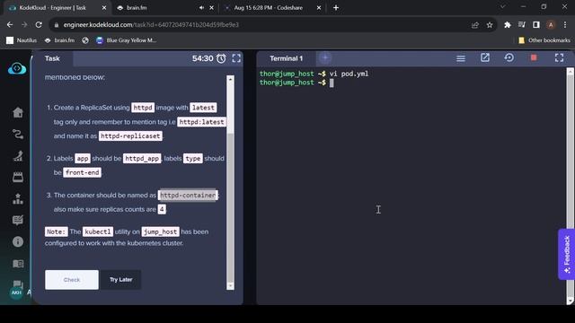Click the front-end label value
This screenshot has width=575, height=323.
pos(82,172)
